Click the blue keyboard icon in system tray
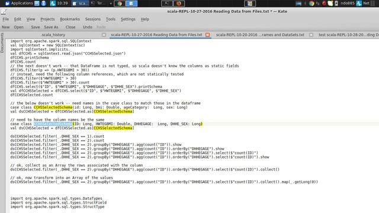The image size is (379, 213). pyautogui.click(x=298, y=4)
